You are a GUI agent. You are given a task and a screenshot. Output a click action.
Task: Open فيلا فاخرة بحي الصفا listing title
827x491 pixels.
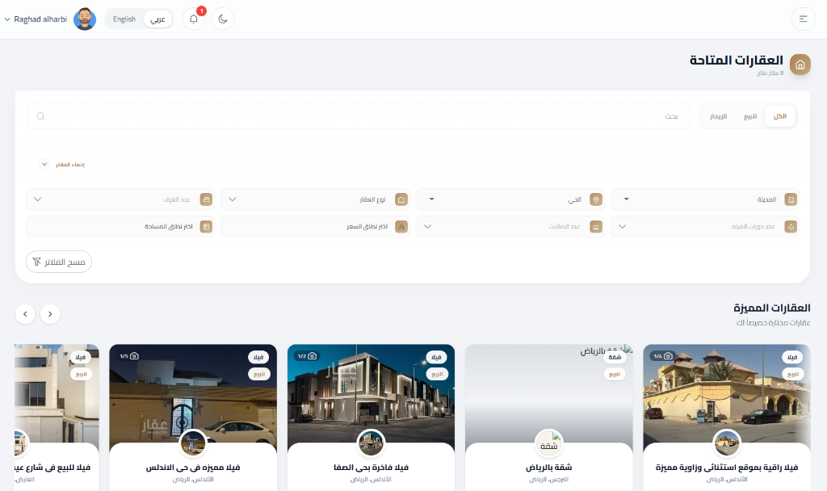[x=371, y=468]
